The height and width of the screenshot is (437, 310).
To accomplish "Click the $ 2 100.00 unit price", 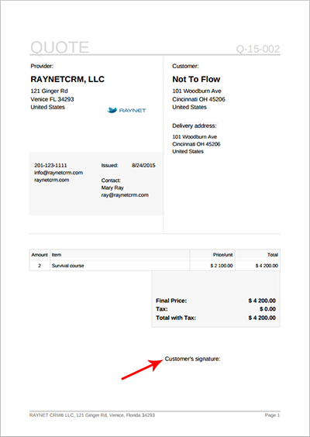I will [222, 266].
